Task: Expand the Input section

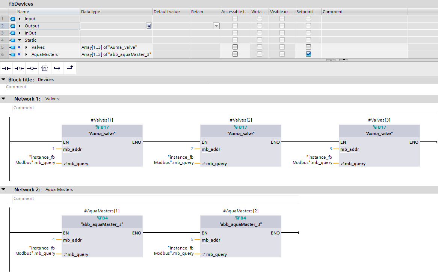Action: pyautogui.click(x=20, y=19)
